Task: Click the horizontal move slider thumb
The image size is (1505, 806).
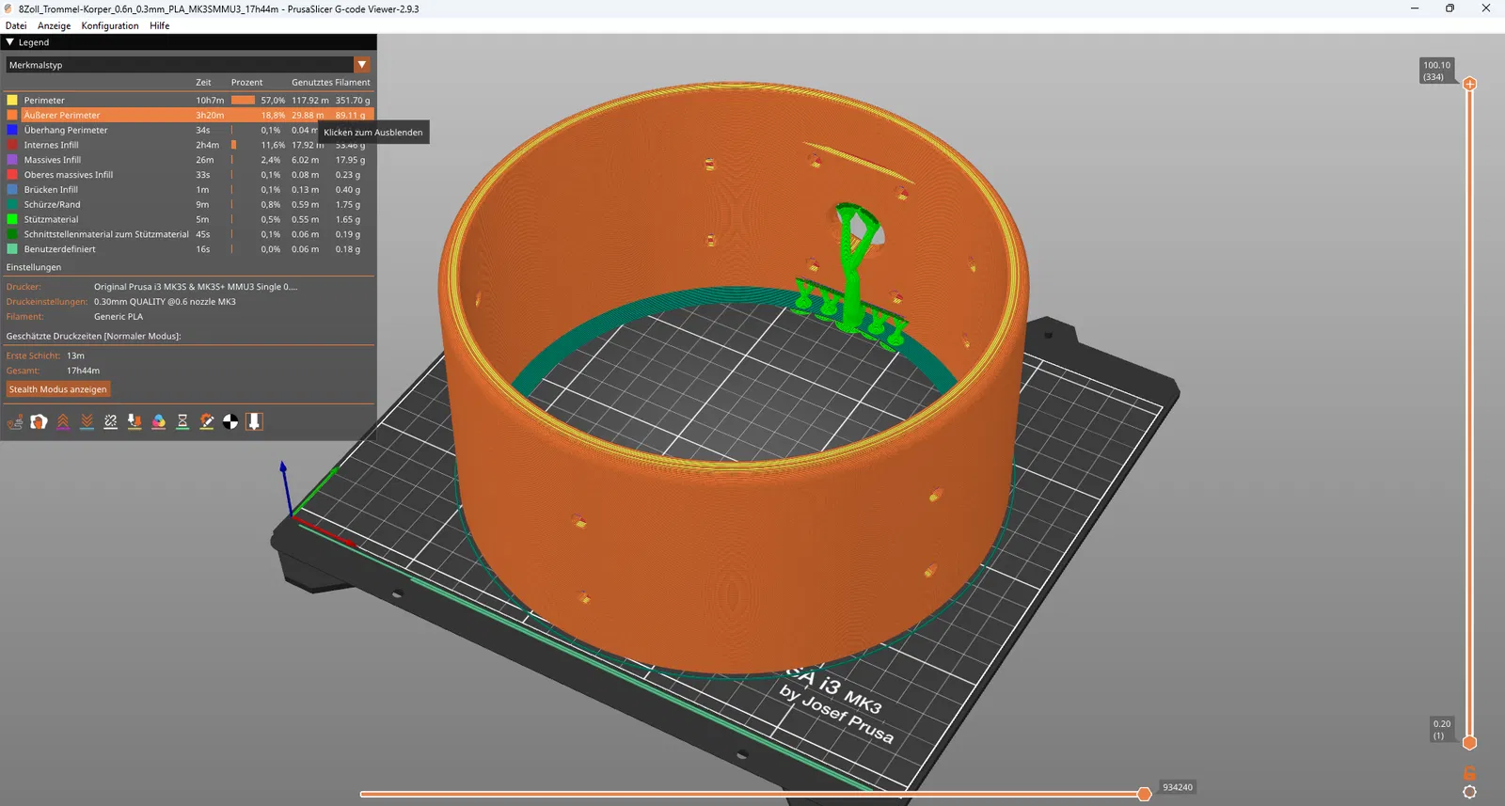Action: [x=1144, y=794]
